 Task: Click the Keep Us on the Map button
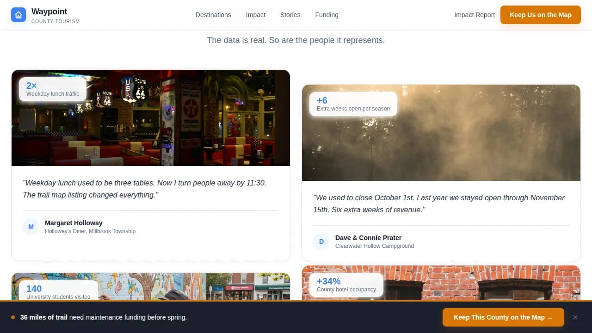[541, 15]
